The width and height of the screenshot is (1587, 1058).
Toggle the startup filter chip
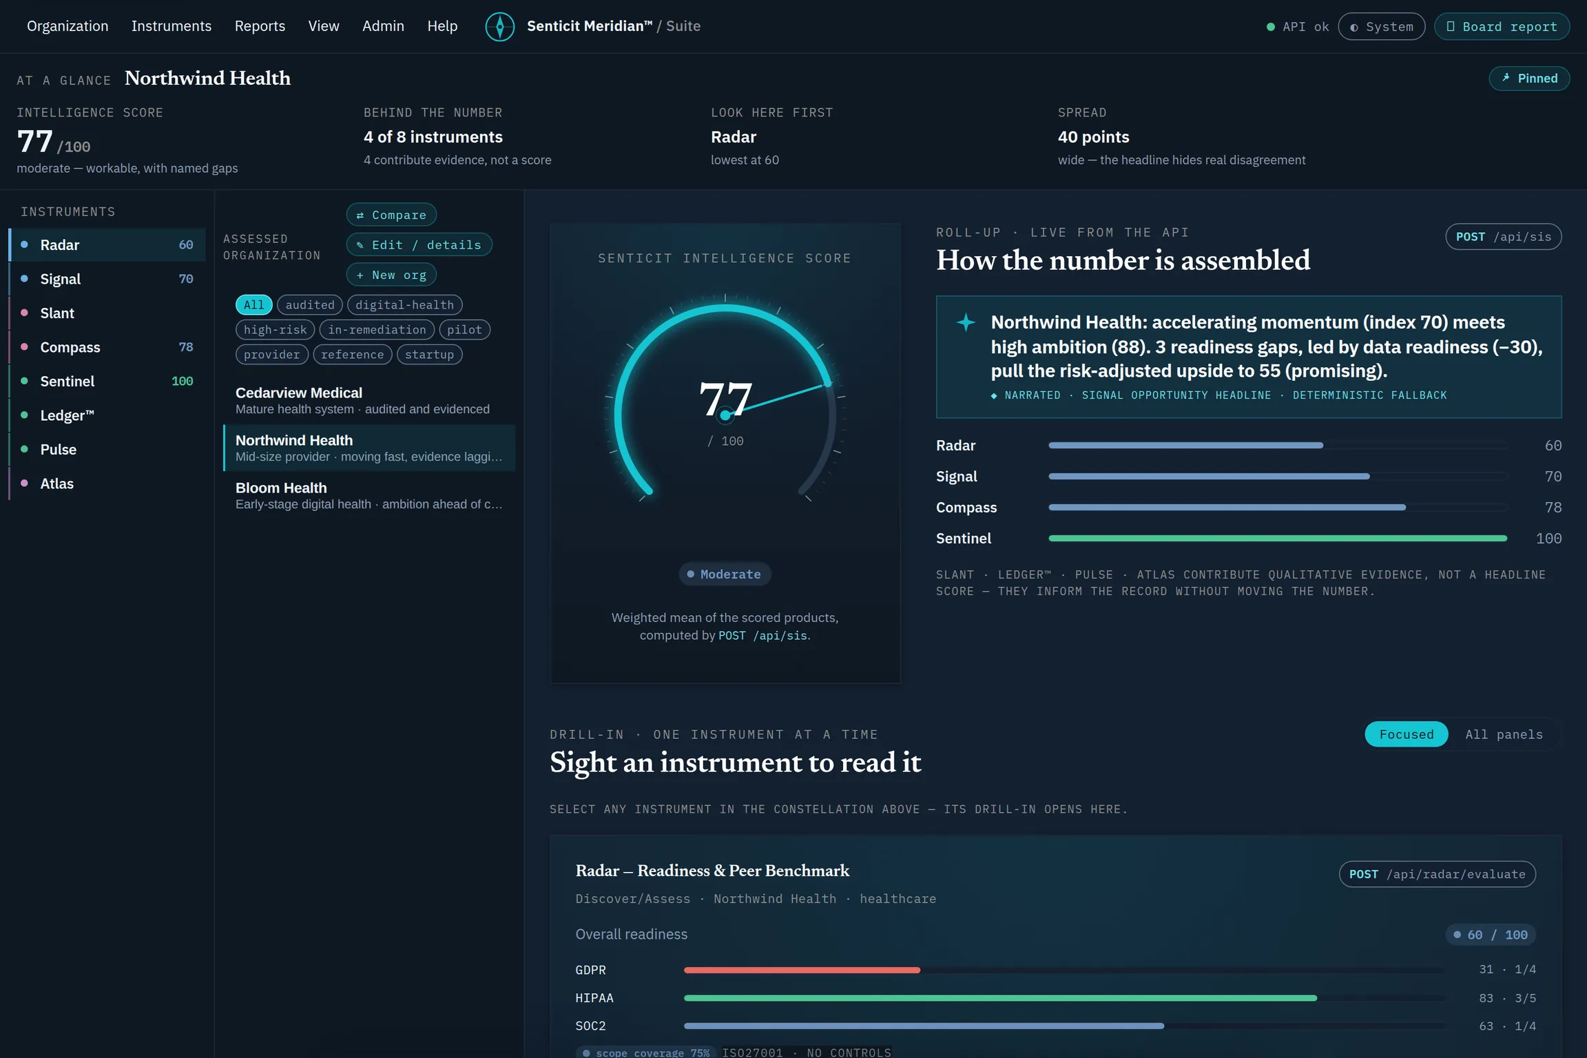[429, 354]
